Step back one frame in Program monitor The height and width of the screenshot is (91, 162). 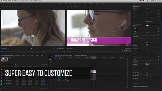[x=97, y=53]
